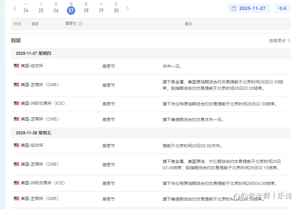Click the 2025-11-27 星期四 group header
The height and width of the screenshot is (209, 295).
(33, 53)
